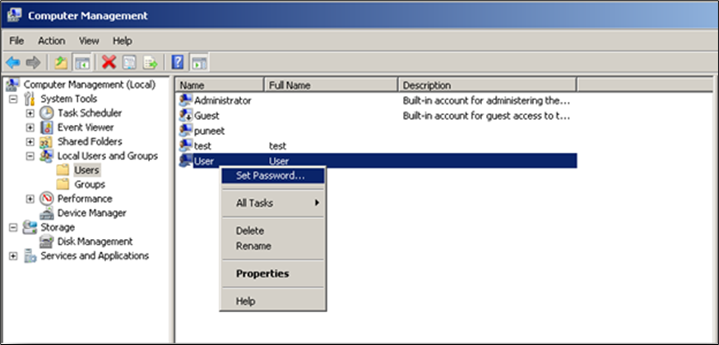
Task: Click the Up One Level folder icon
Action: coord(61,62)
